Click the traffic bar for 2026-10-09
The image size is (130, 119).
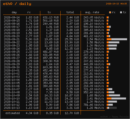click(x=113, y=95)
